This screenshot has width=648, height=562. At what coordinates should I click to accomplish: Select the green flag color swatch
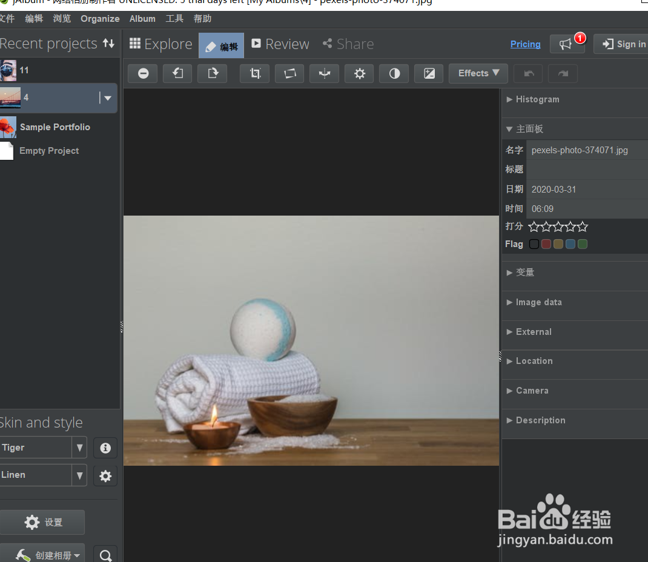pyautogui.click(x=583, y=244)
